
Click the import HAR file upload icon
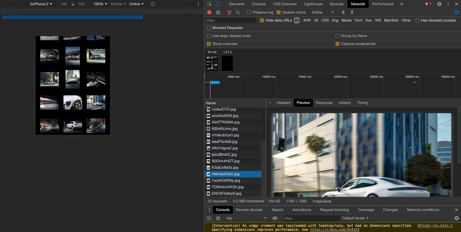tap(343, 13)
